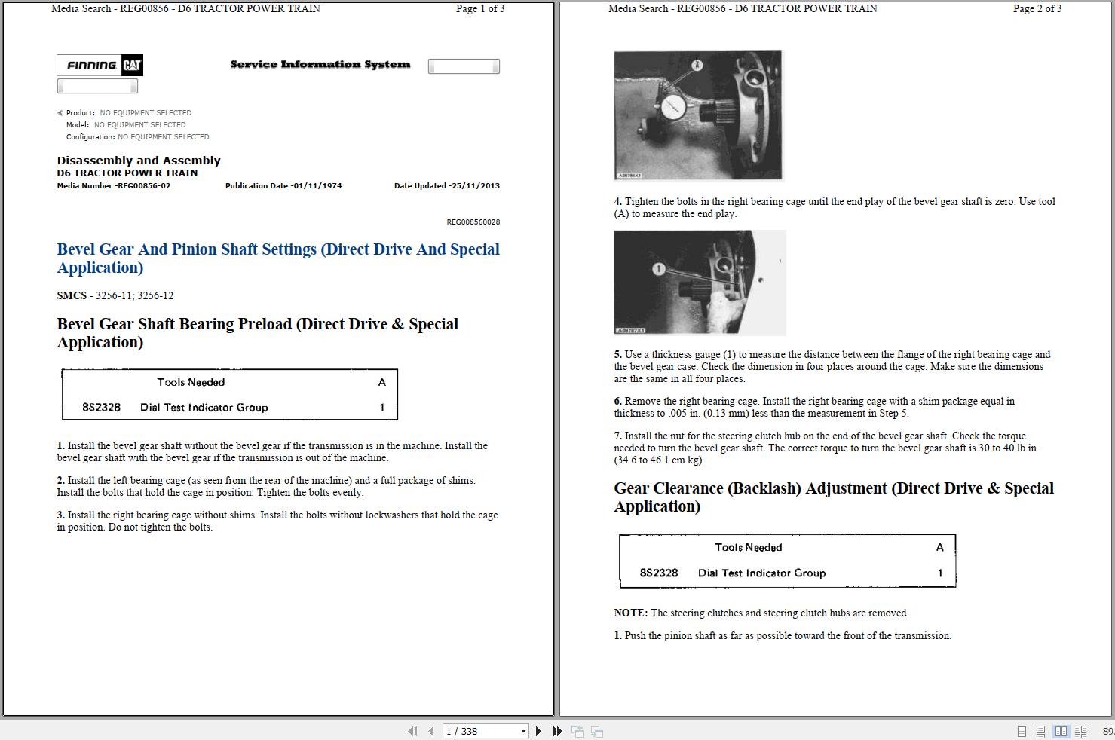Viewport: 1115px width, 740px height.
Task: Click the SMCS - 3256-11; 3256-12 line
Action: click(x=115, y=295)
